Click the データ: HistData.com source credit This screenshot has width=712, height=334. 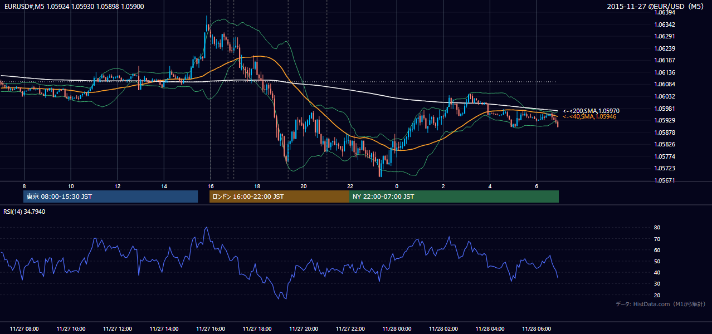(661, 304)
